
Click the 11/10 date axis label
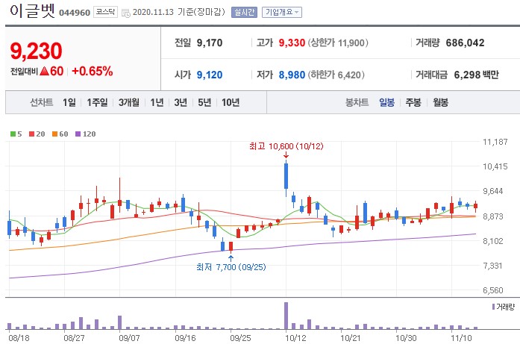[461, 338]
